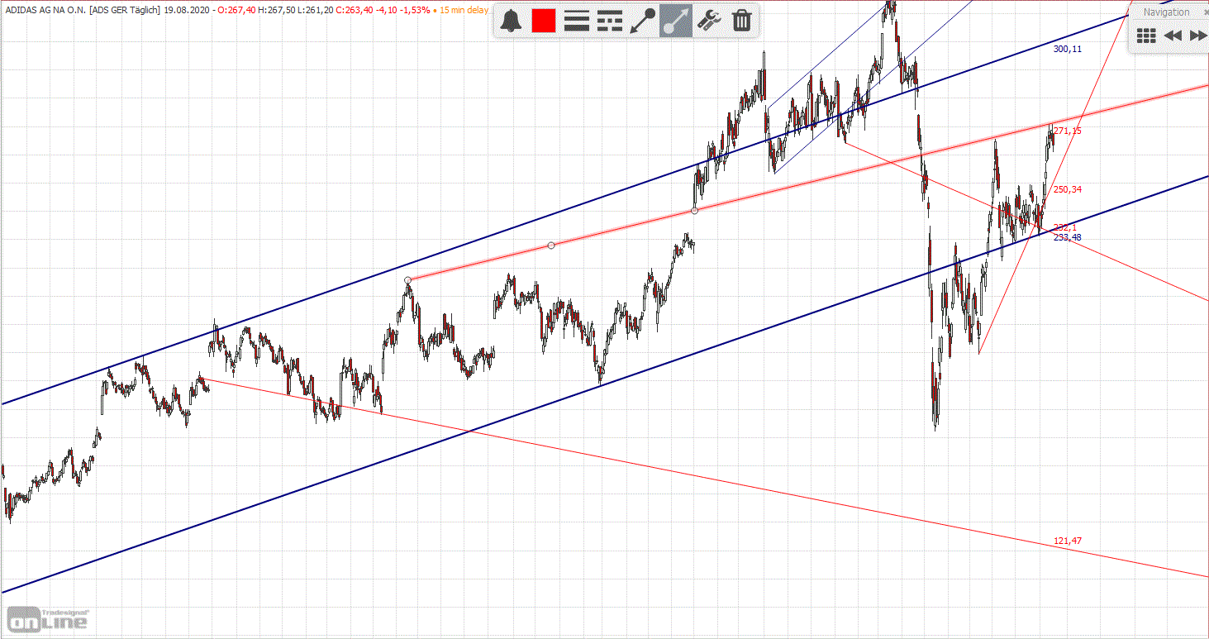Screen dimensions: 1209x639
Task: Delete the selected trendline with trash icon
Action: (742, 21)
